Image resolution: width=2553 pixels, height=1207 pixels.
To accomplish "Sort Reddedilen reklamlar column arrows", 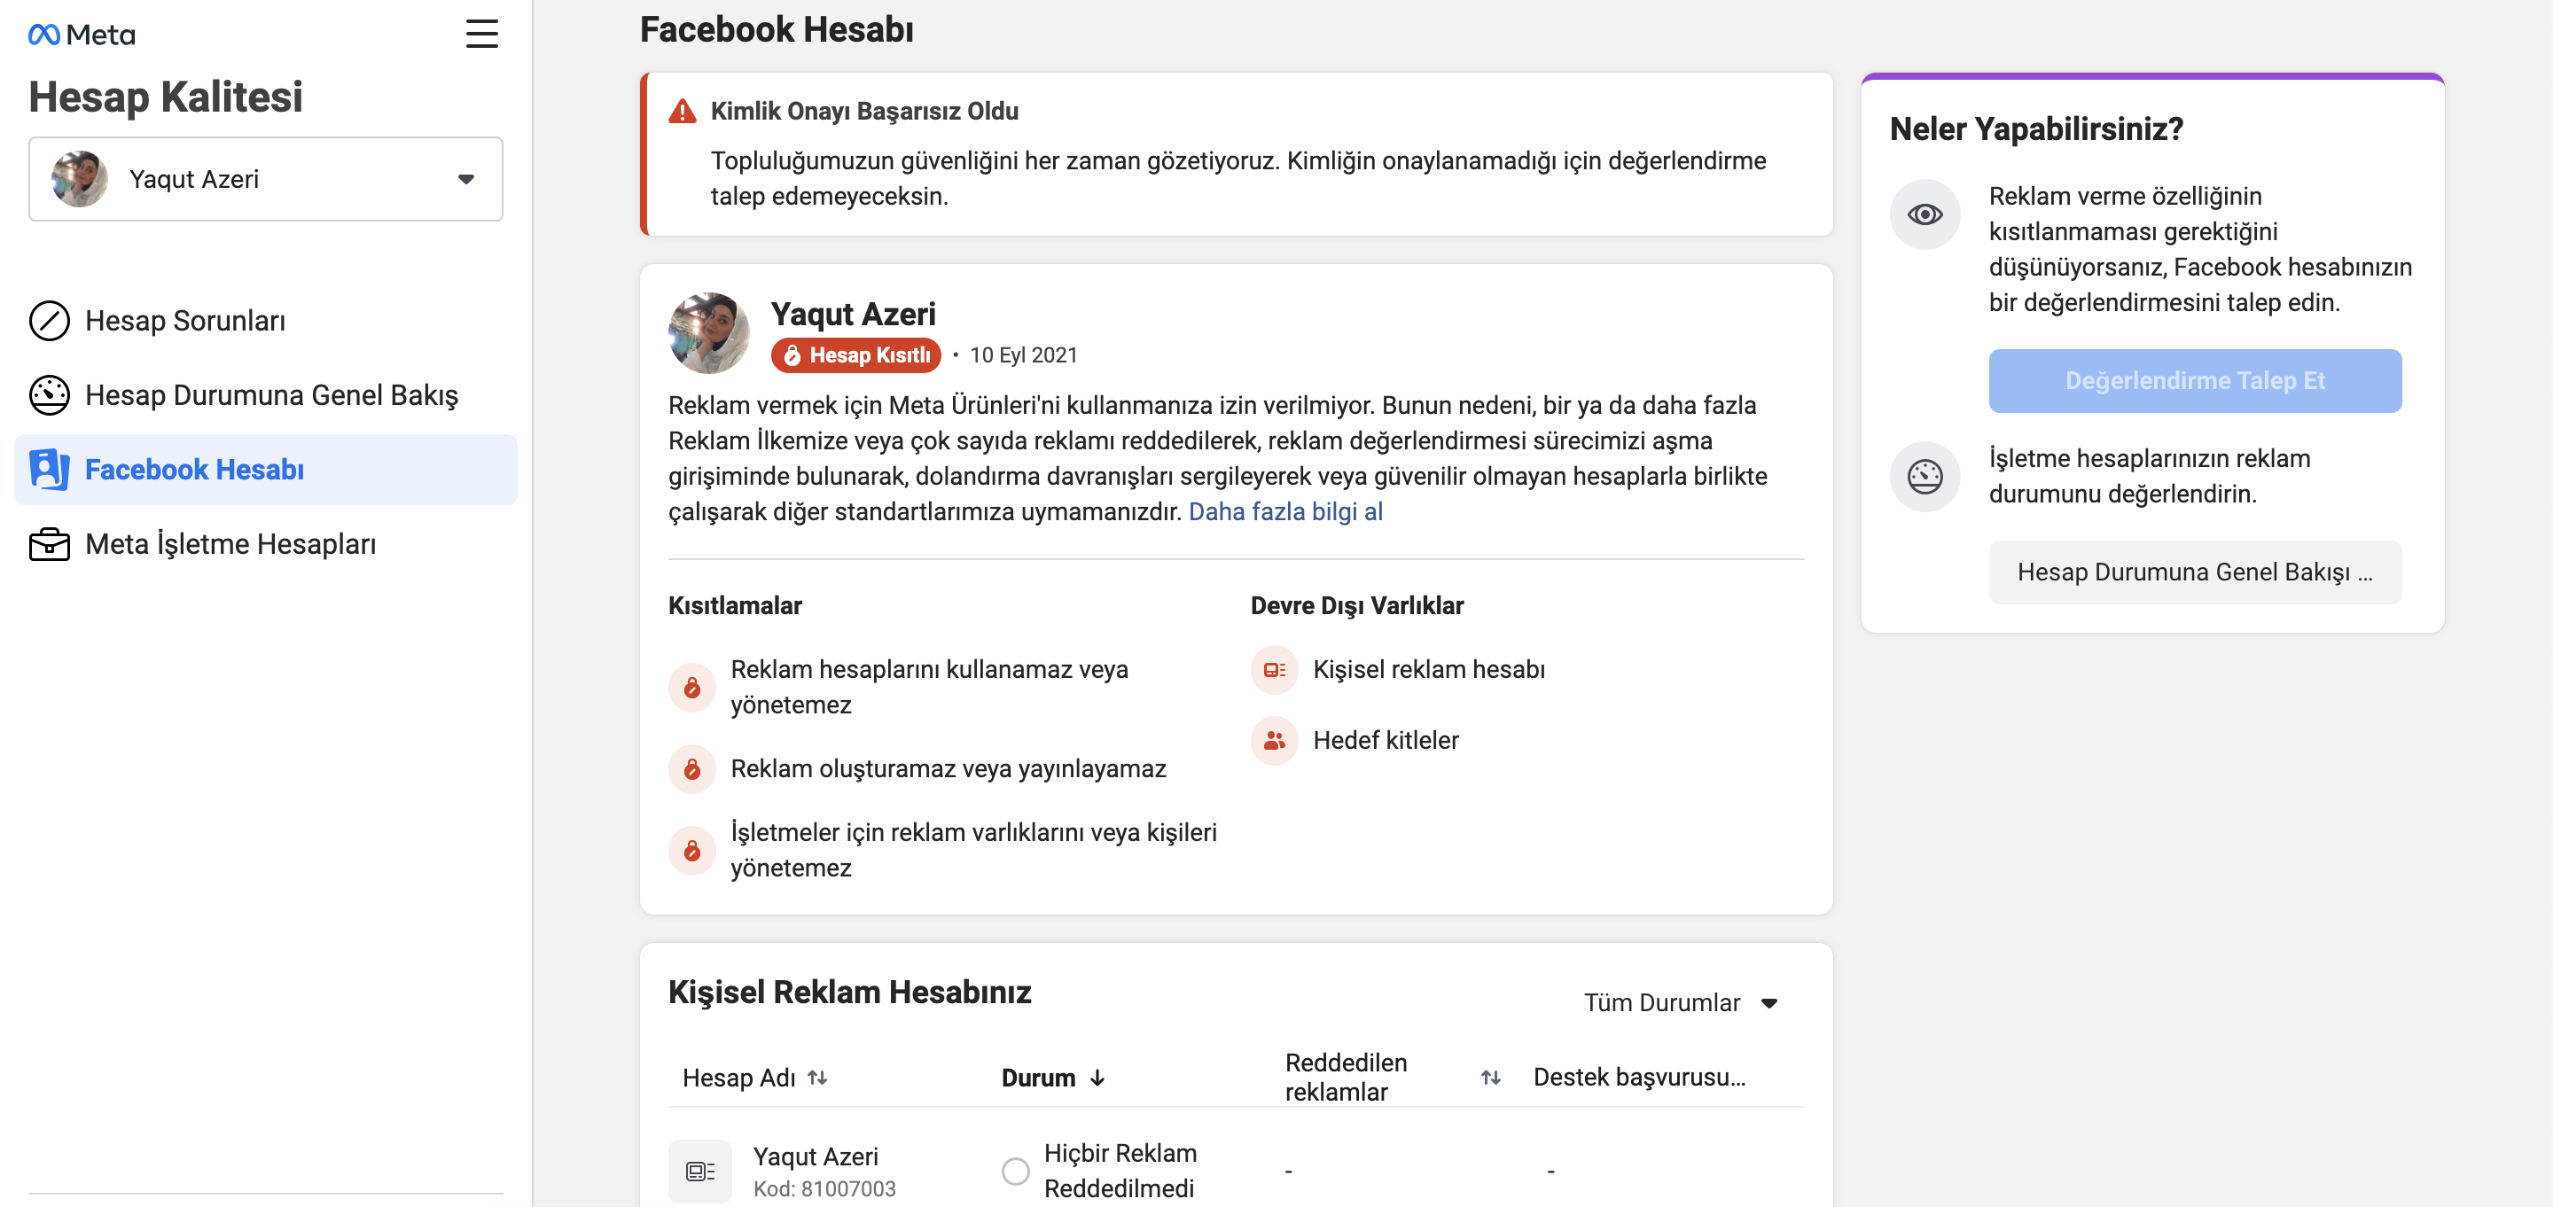I will 1490,1078.
